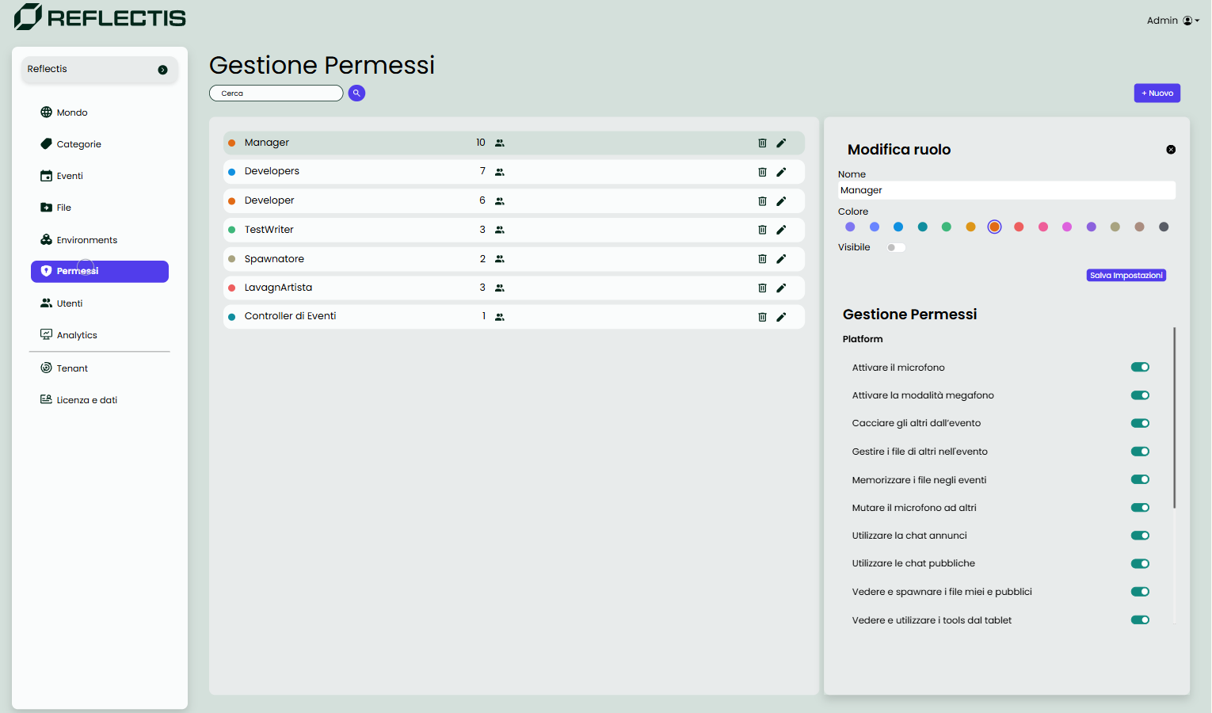Open Categorie from the sidebar
Image resolution: width=1212 pixels, height=713 pixels.
pos(46,143)
